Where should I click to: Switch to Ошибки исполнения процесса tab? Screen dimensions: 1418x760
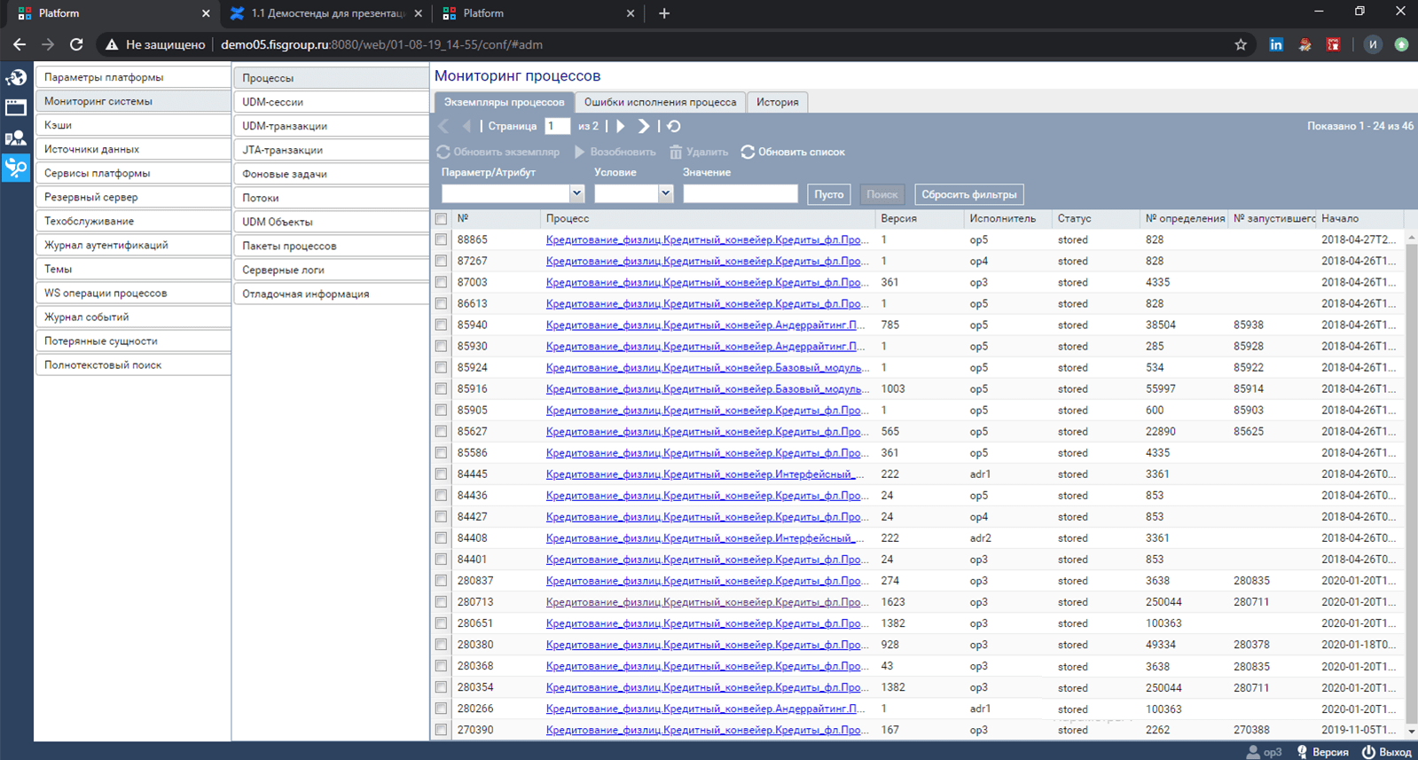[660, 102]
